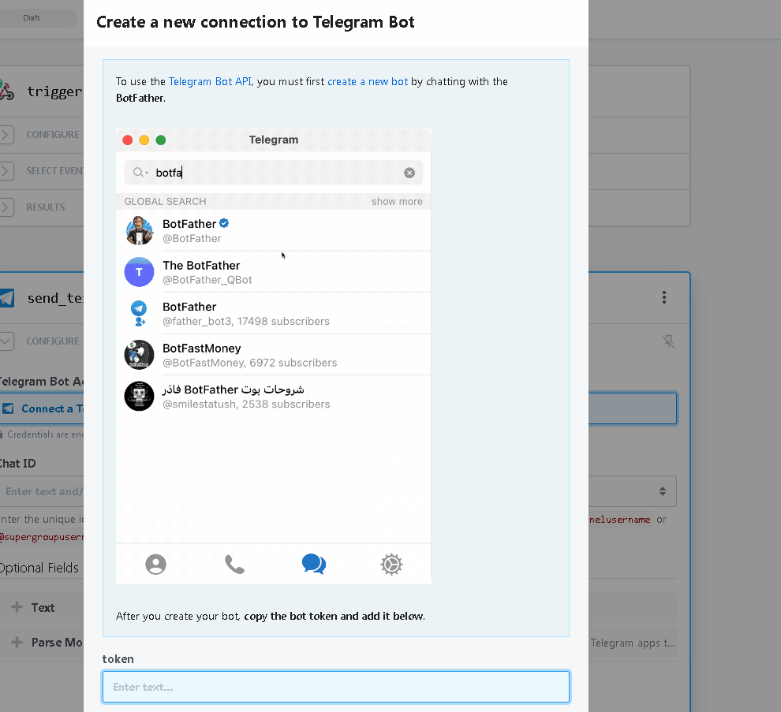Click the green zoom dot of Telegram window

[x=161, y=140]
